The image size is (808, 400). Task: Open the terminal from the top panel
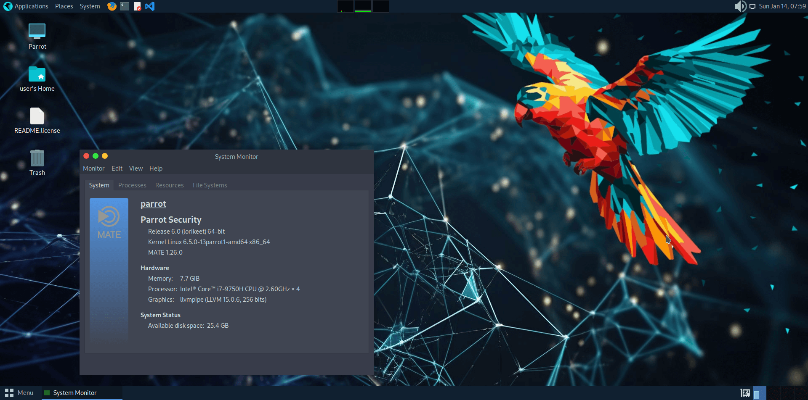[x=124, y=6]
